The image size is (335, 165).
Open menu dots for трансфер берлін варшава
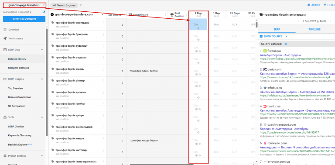[x=103, y=58]
